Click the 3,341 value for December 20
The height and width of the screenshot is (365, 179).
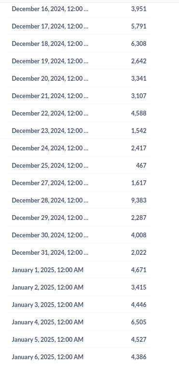pyautogui.click(x=138, y=78)
